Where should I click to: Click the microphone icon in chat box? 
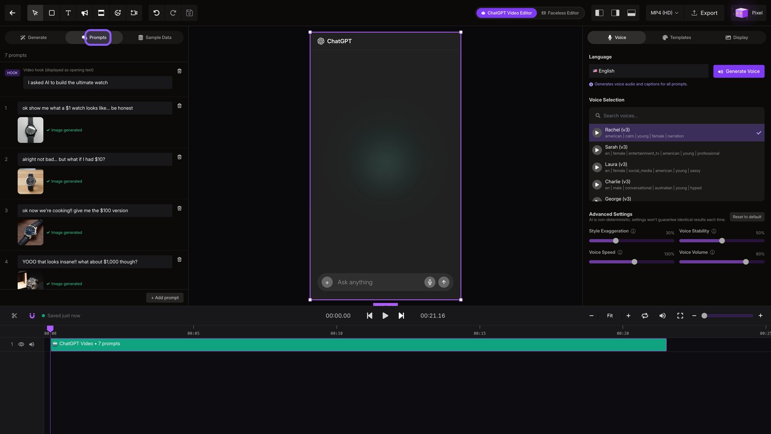[430, 282]
